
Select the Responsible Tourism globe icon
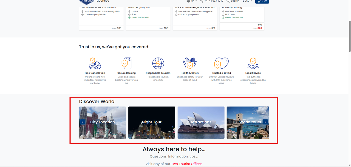(158, 63)
